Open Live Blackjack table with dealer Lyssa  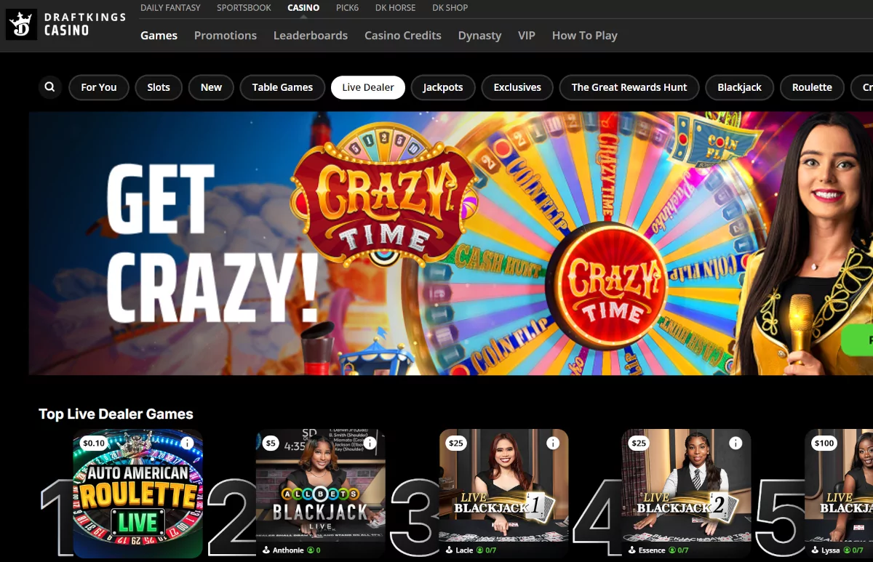[839, 494]
